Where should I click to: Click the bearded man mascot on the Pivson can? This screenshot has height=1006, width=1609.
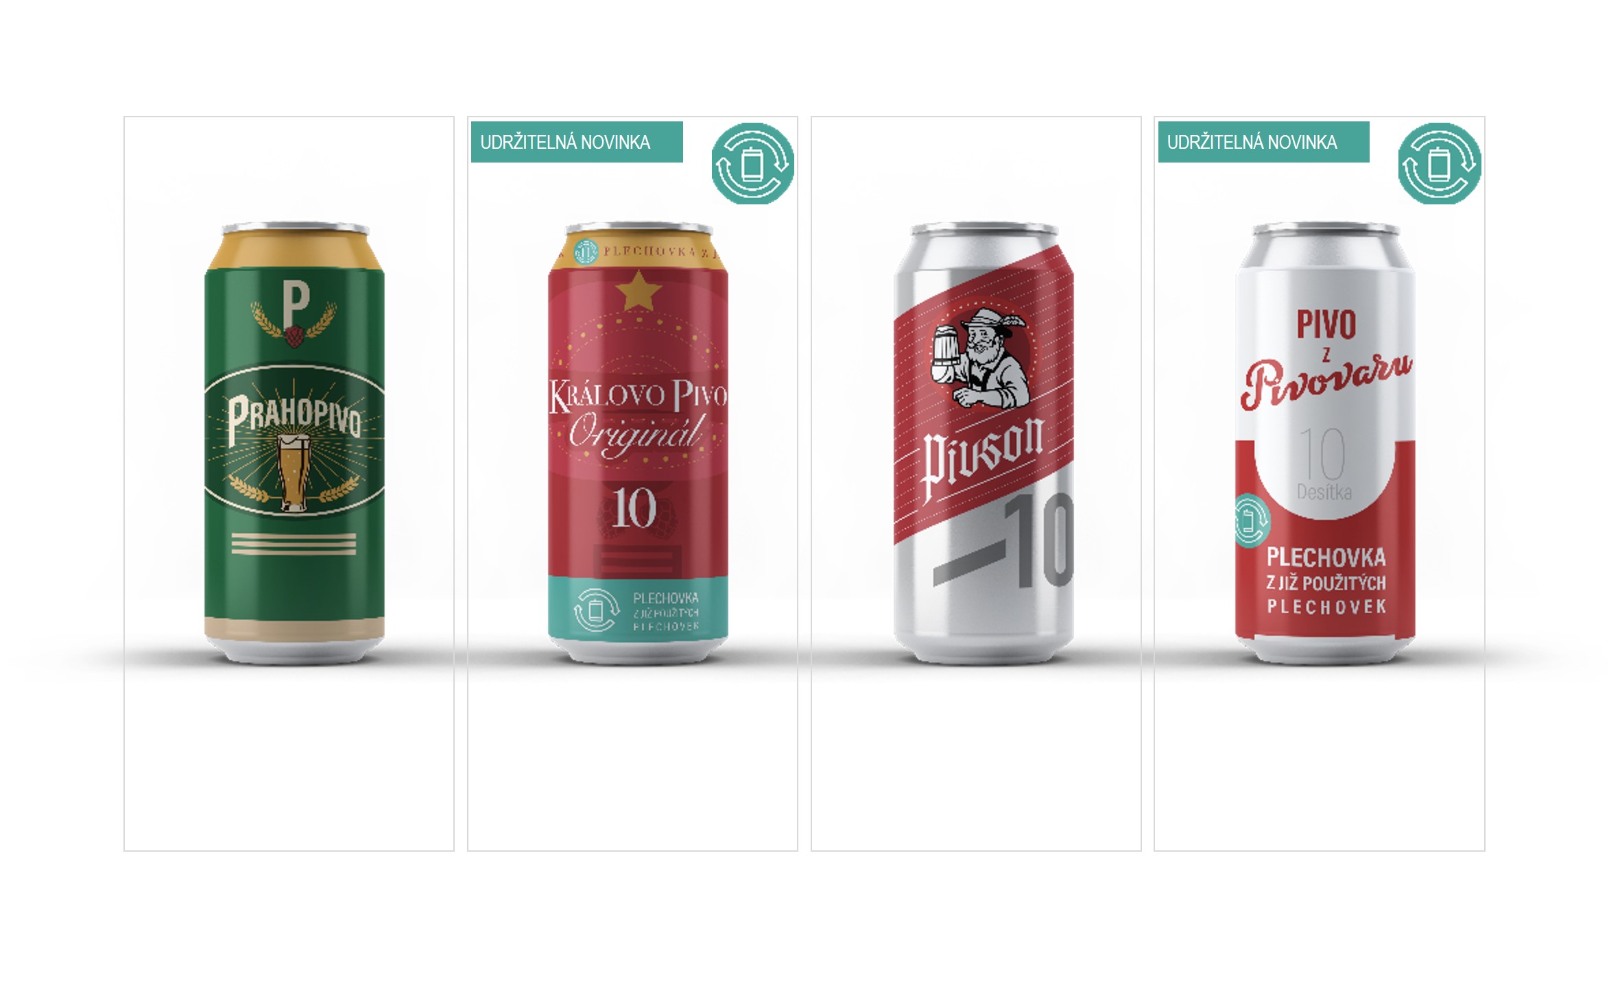(x=979, y=359)
